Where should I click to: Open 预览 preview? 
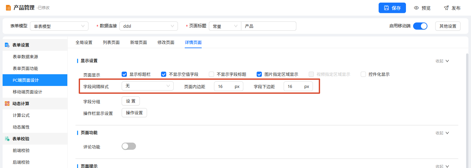coord(422,8)
